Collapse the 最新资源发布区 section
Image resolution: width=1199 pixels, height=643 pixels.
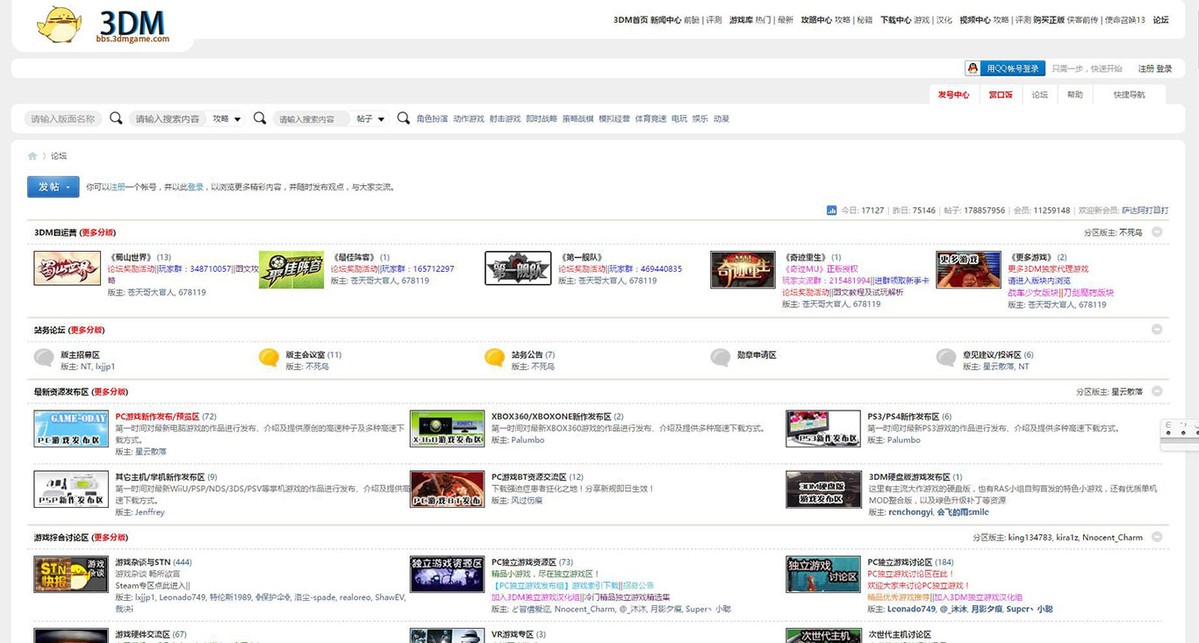1157,392
